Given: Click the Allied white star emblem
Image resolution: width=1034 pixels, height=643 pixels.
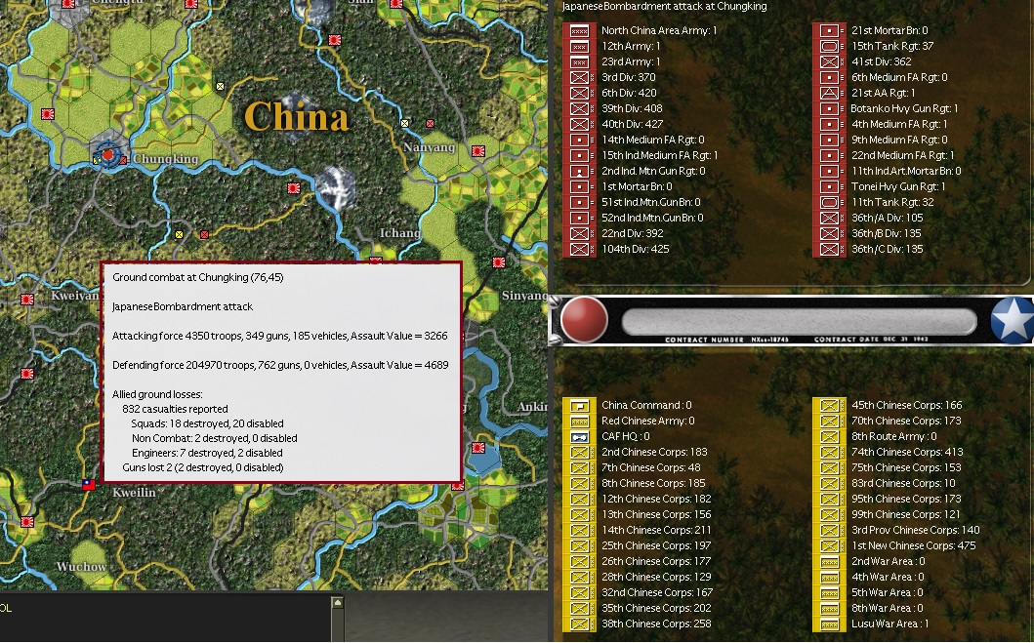Looking at the screenshot, I should [x=1013, y=320].
